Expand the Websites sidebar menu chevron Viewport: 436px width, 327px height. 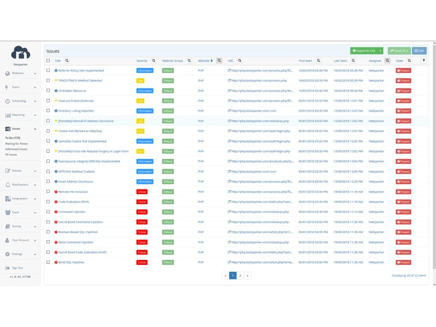[x=35, y=74]
